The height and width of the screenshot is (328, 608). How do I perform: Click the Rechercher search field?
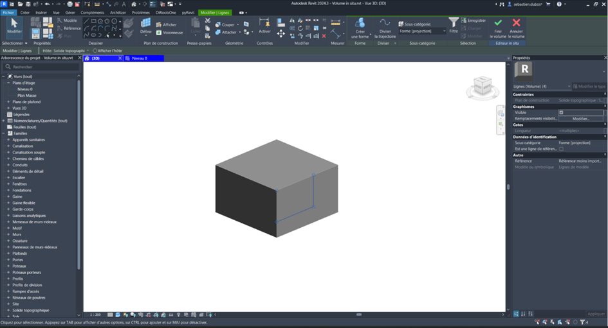42,67
